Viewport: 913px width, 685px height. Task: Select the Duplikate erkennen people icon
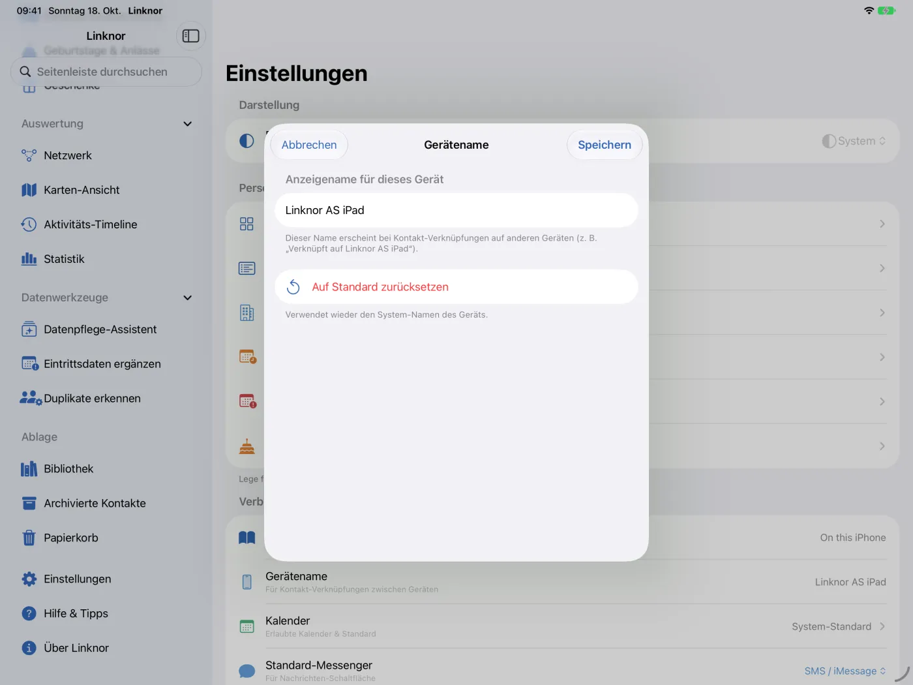[31, 399]
